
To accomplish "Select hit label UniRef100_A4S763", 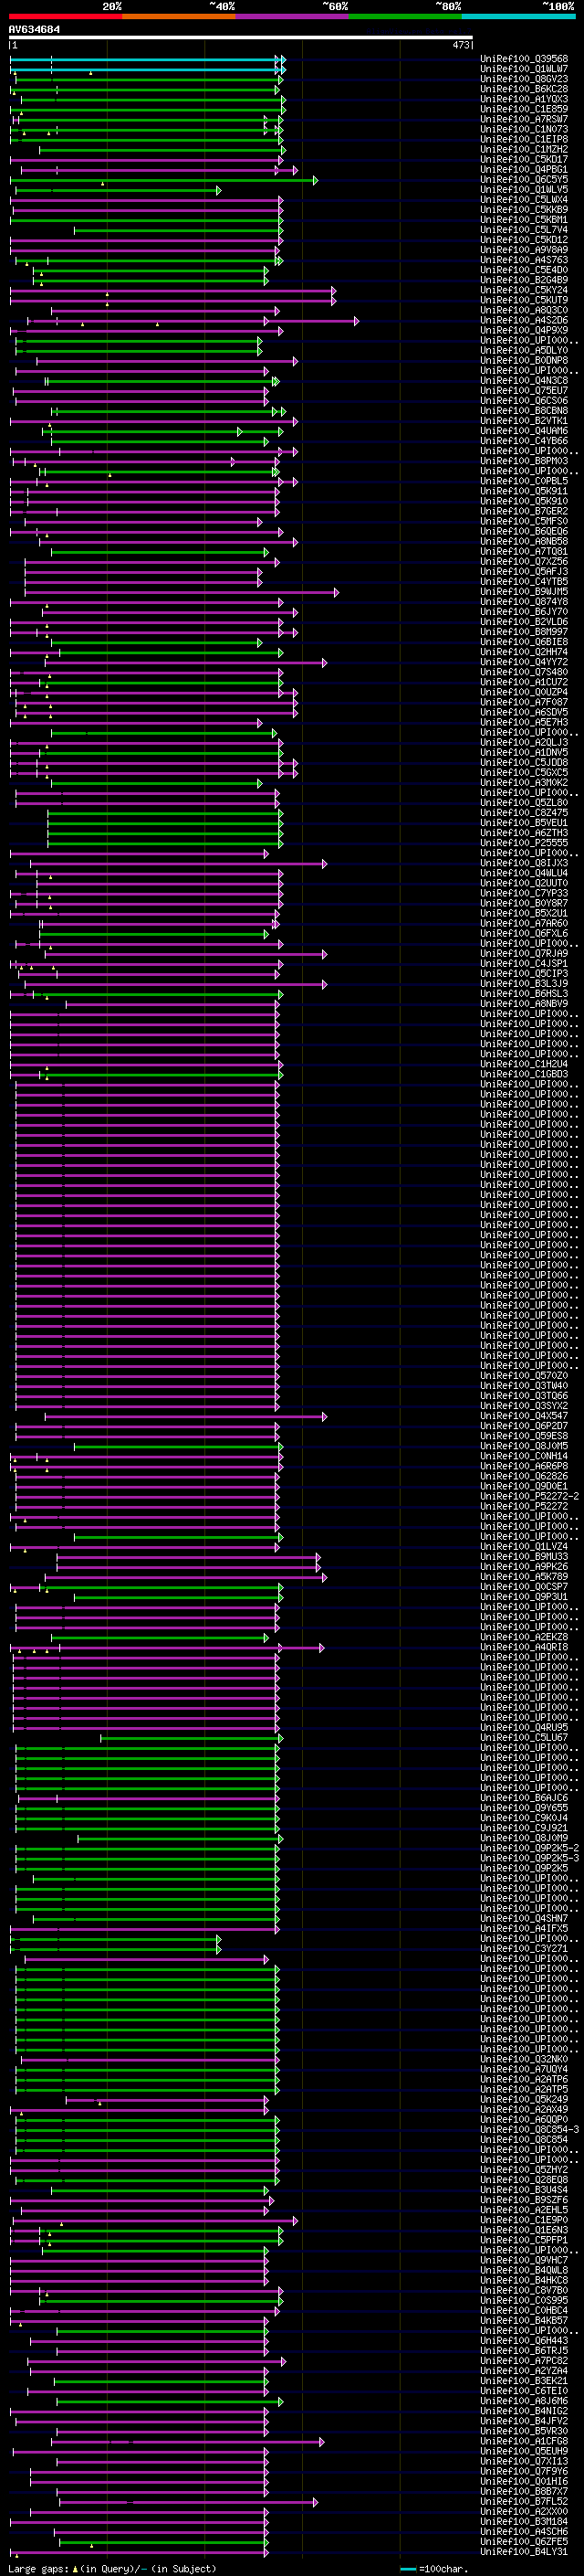I will (524, 260).
